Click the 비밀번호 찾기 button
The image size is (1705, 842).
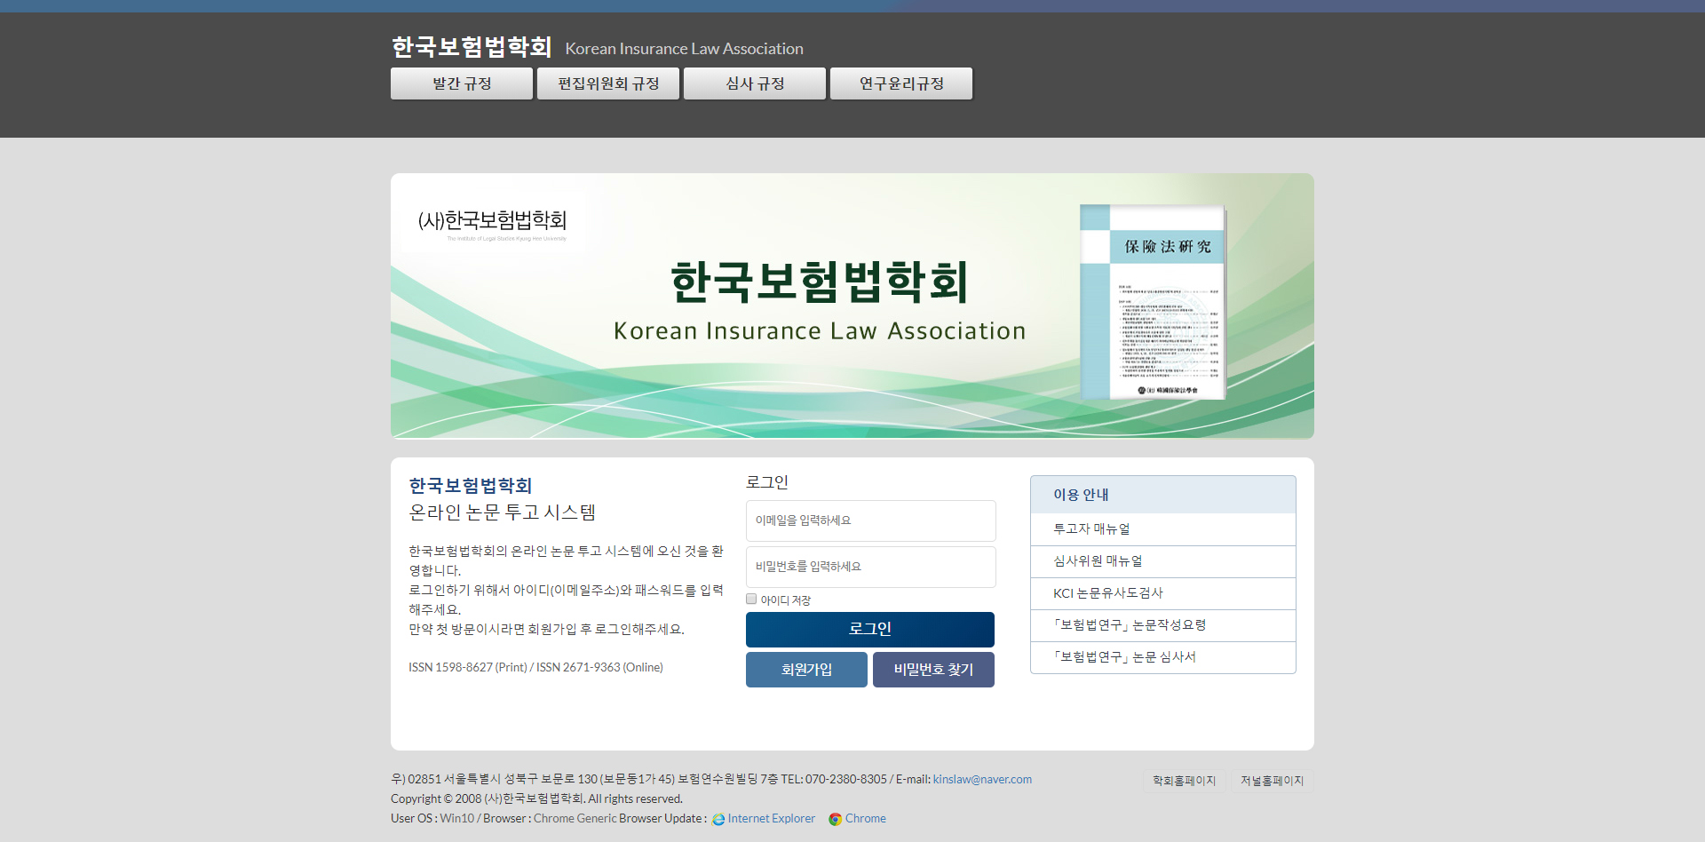pos(933,670)
